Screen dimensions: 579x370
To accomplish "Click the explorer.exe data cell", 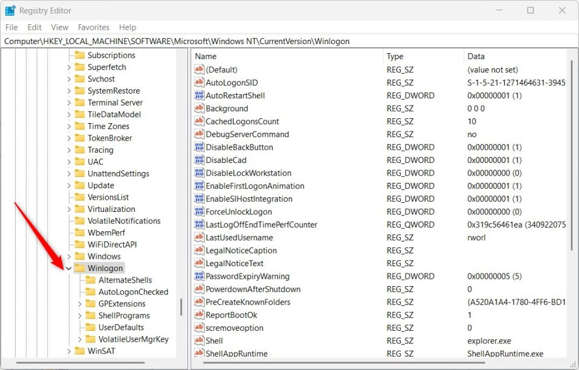I will (490, 341).
